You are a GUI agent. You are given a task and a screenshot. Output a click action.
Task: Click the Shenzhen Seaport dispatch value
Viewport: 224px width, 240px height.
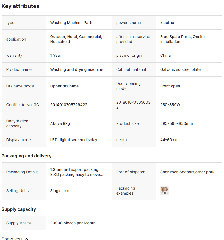(187, 172)
